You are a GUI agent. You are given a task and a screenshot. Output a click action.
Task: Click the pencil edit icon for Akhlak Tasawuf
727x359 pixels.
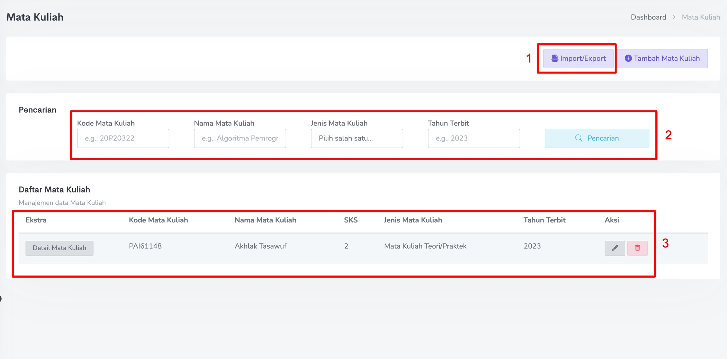pos(614,248)
